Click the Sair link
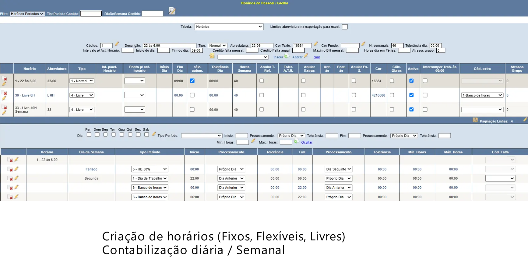528x275 pixels. [x=317, y=57]
